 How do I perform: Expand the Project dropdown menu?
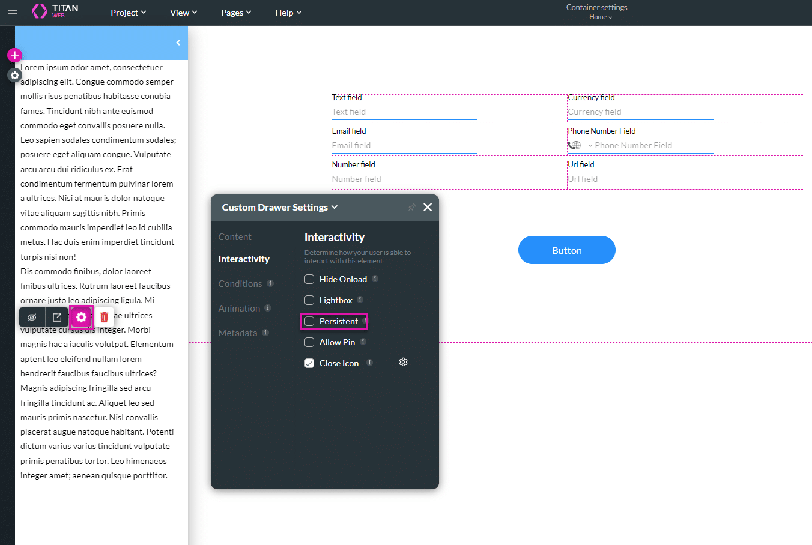tap(128, 13)
